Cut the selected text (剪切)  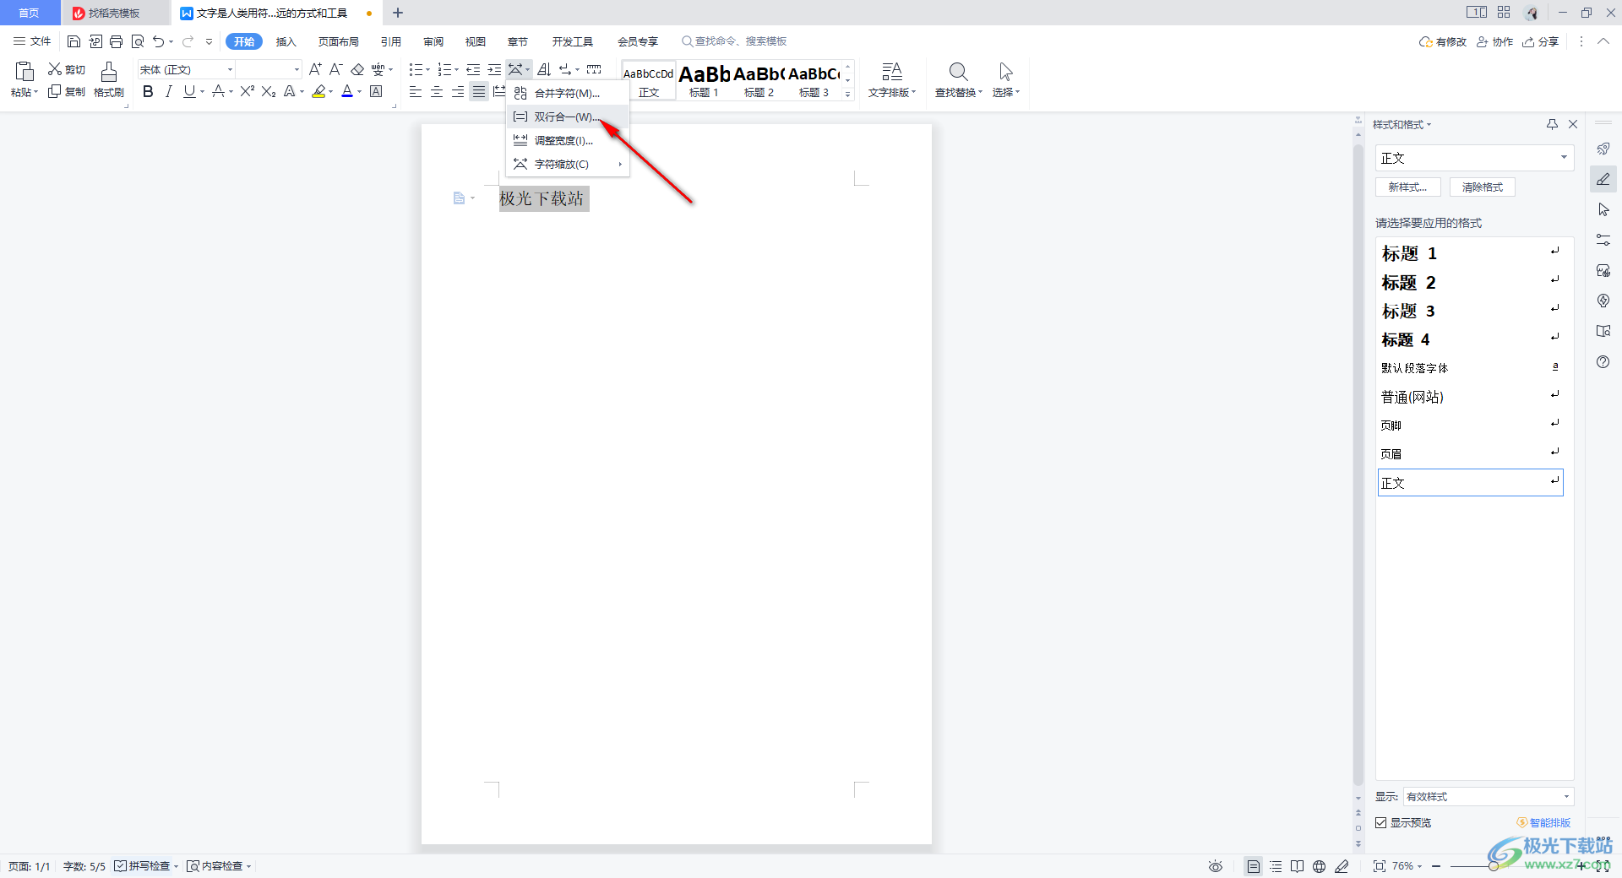coord(67,69)
